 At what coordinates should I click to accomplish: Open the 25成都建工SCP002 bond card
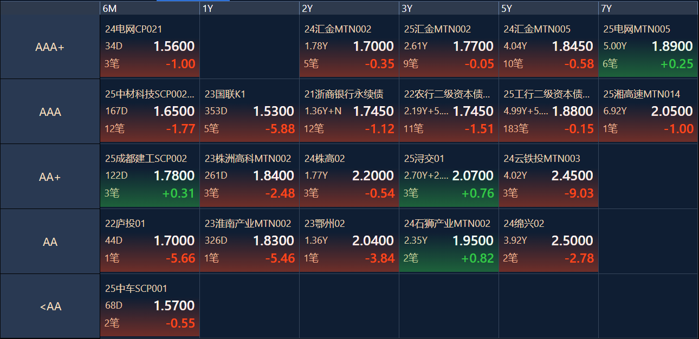pyautogui.click(x=150, y=176)
